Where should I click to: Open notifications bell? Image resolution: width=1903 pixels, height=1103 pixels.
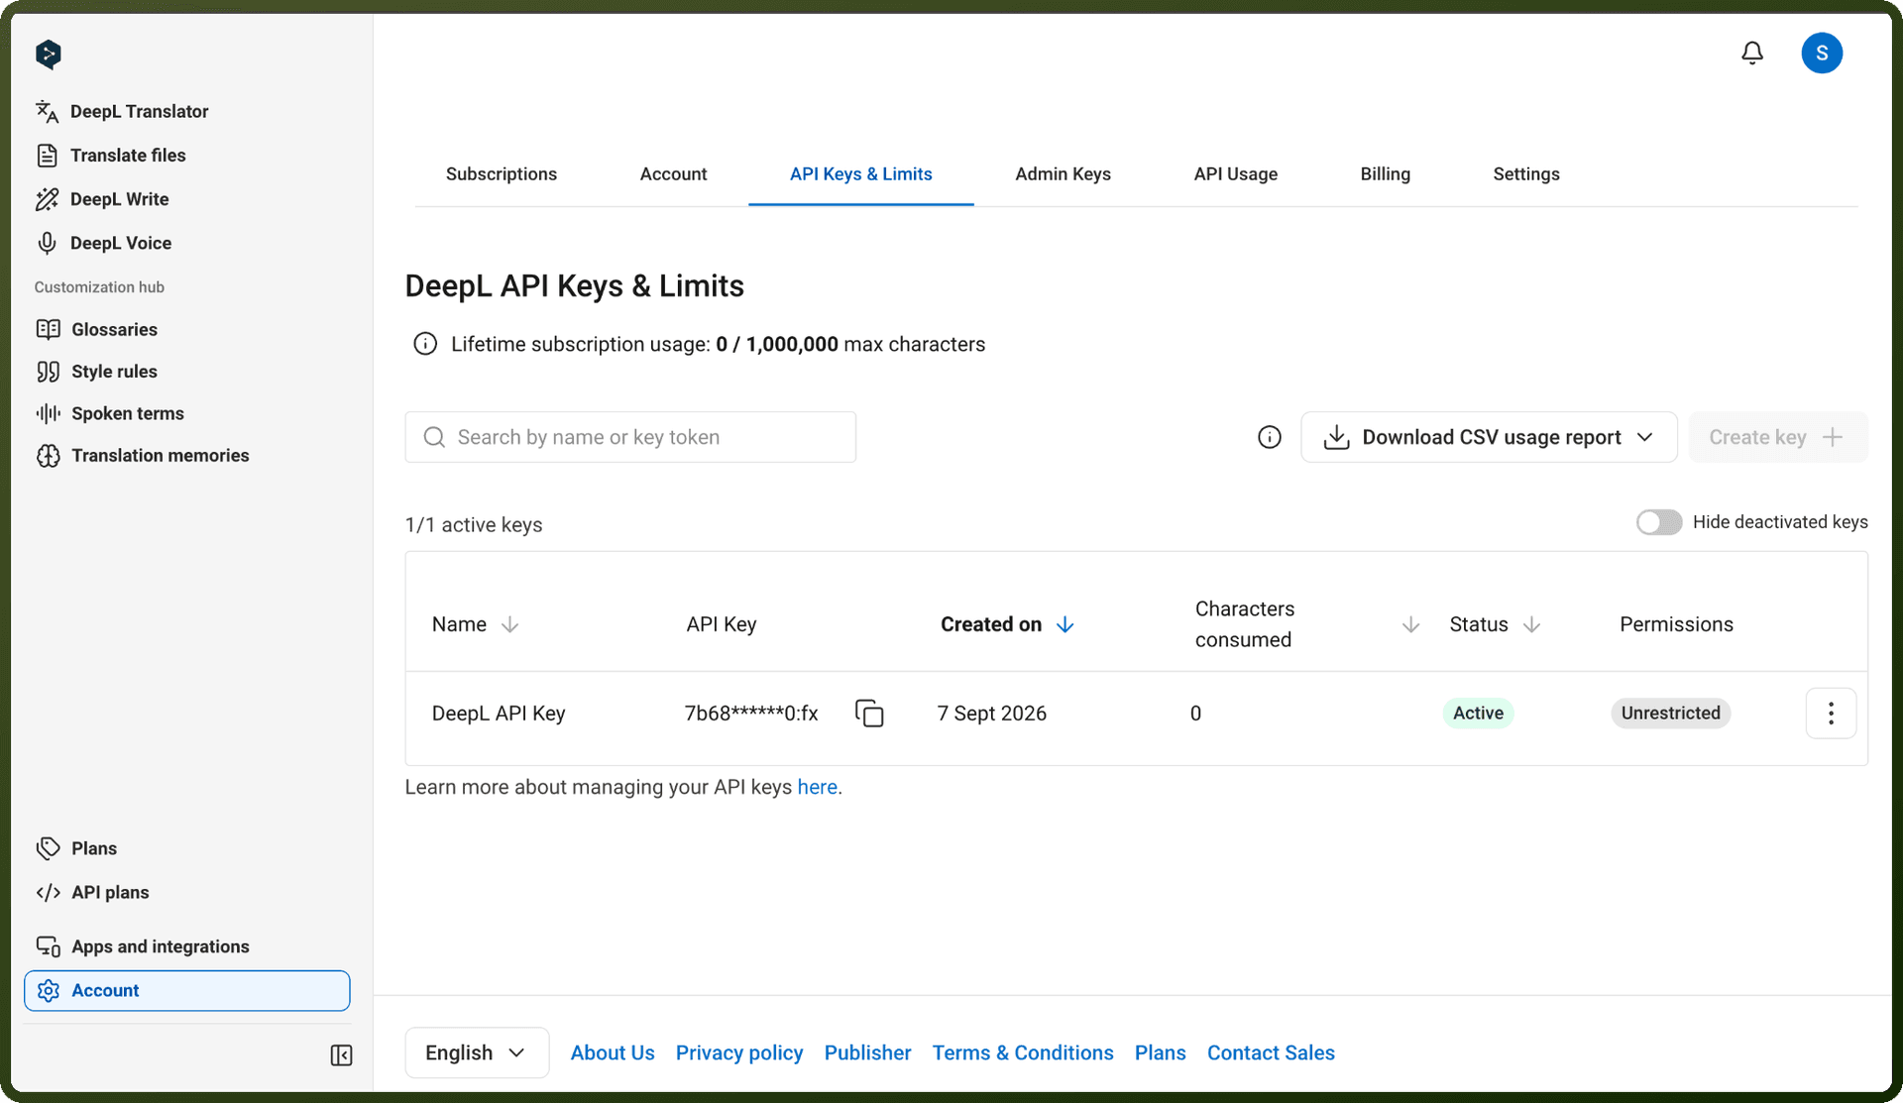(x=1752, y=53)
